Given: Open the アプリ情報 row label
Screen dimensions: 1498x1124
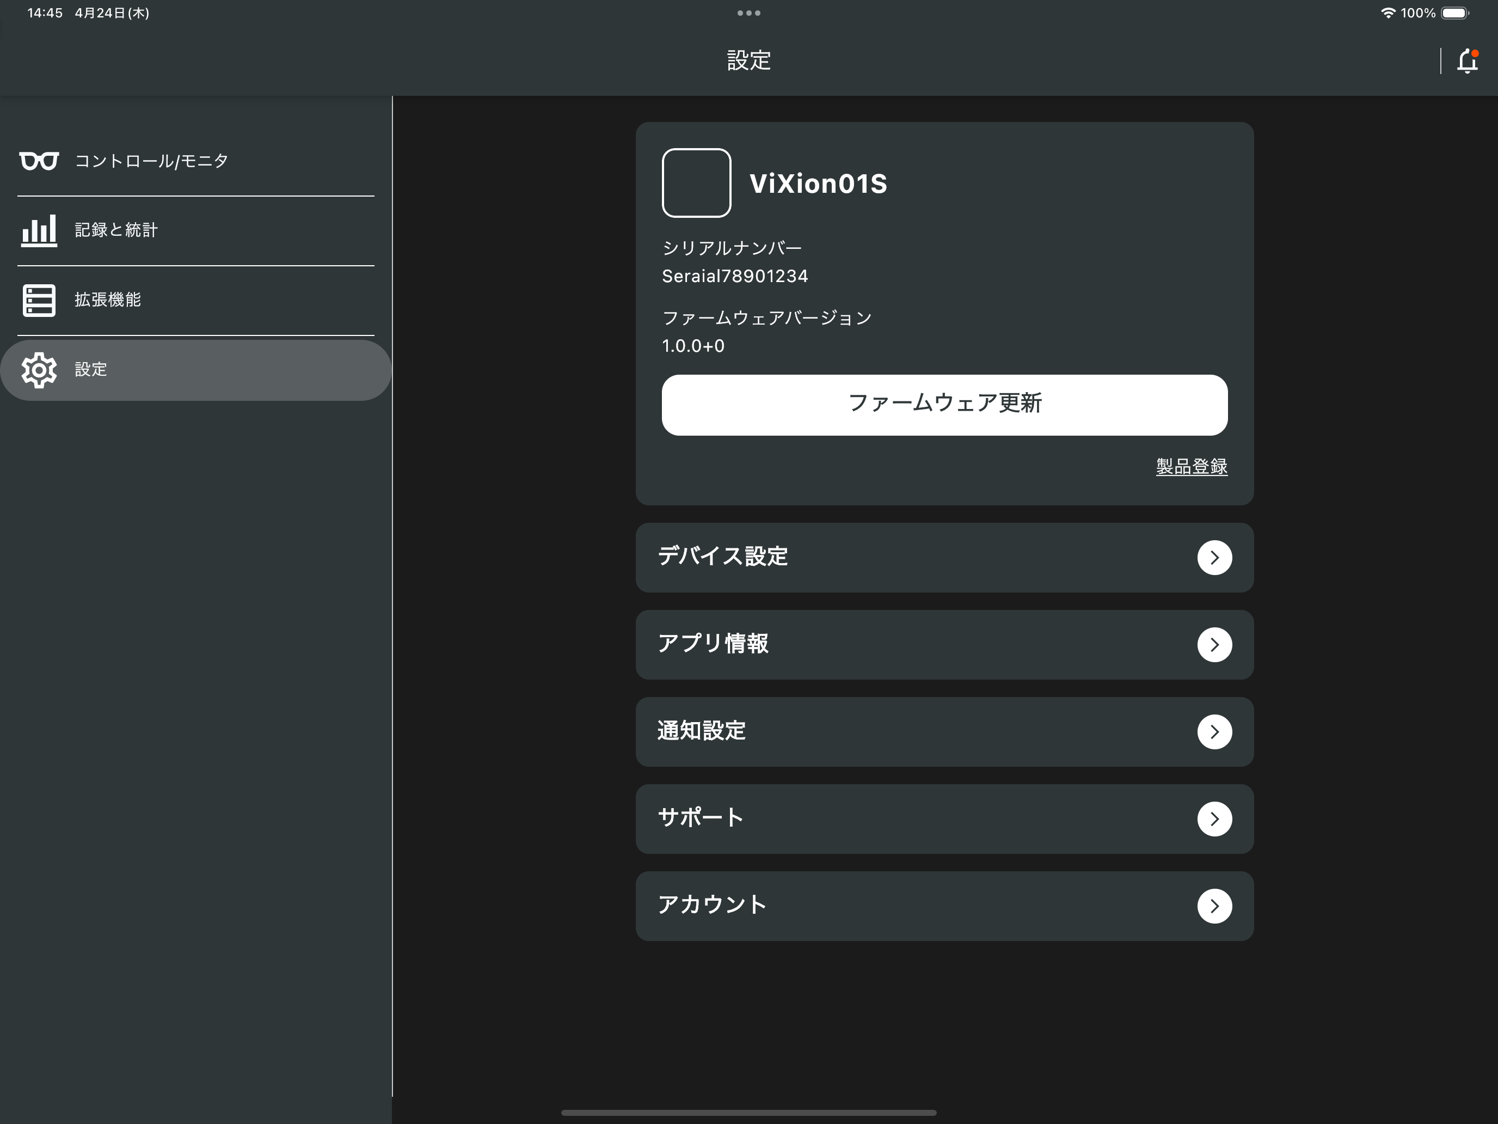Looking at the screenshot, I should point(713,644).
